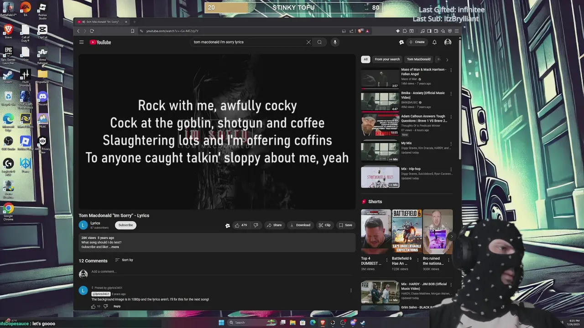
Task: Open Epic Games Launcher shortcut
Action: [x=8, y=55]
